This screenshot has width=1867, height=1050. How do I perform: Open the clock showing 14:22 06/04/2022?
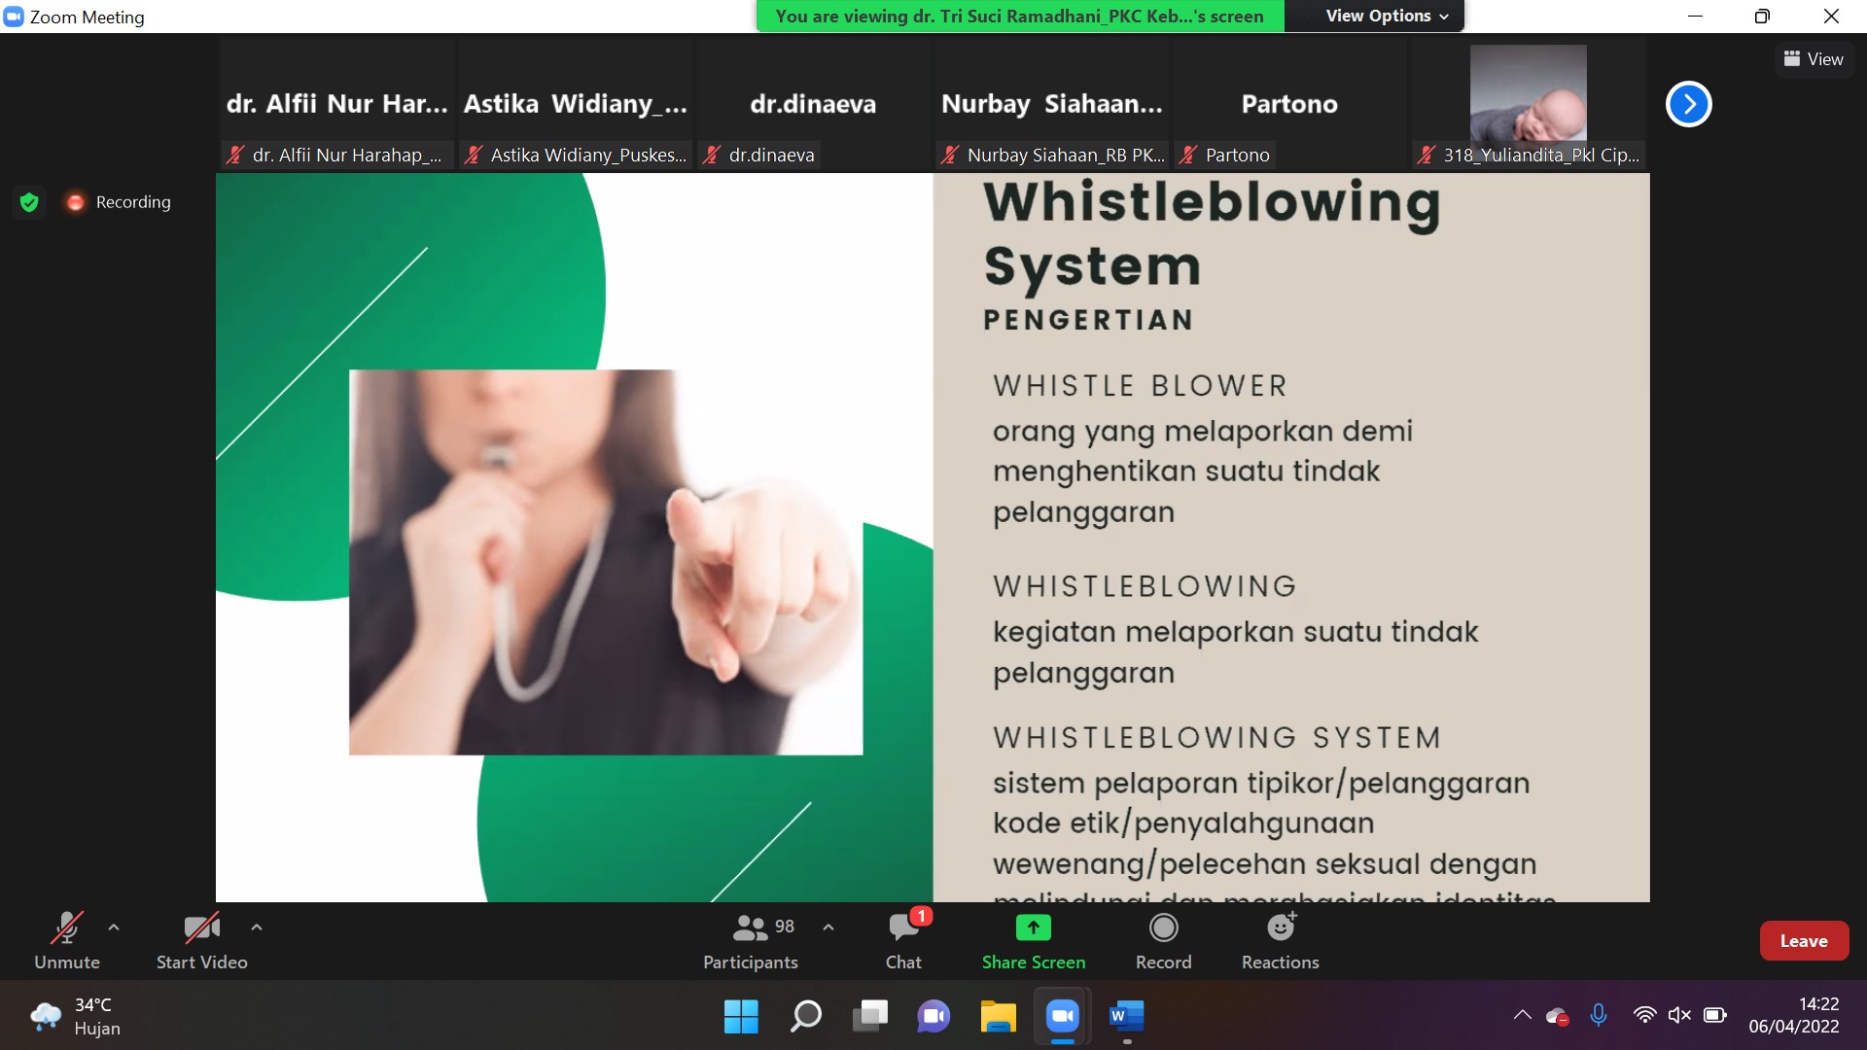click(x=1794, y=1016)
